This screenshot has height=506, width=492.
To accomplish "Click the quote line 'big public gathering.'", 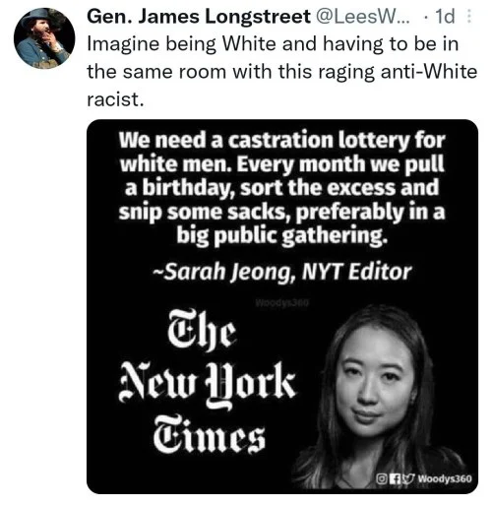I will [x=282, y=235].
